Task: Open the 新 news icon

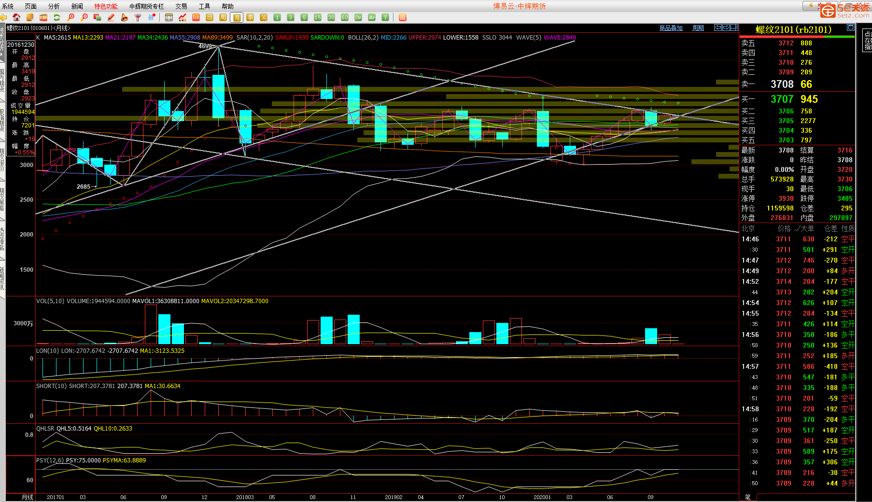Action: click(152, 17)
